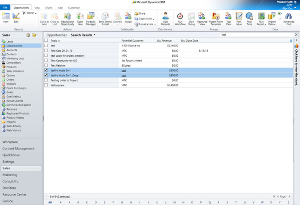The width and height of the screenshot is (300, 205).
Task: Click the New record icon
Action: pyautogui.click(x=6, y=17)
